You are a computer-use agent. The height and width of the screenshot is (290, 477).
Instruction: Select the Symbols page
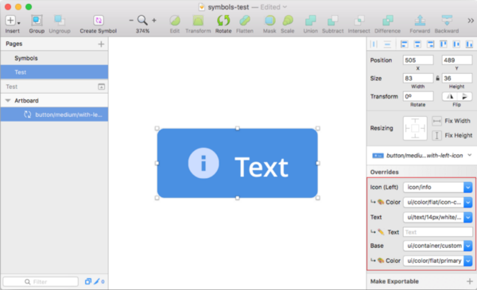pyautogui.click(x=54, y=58)
